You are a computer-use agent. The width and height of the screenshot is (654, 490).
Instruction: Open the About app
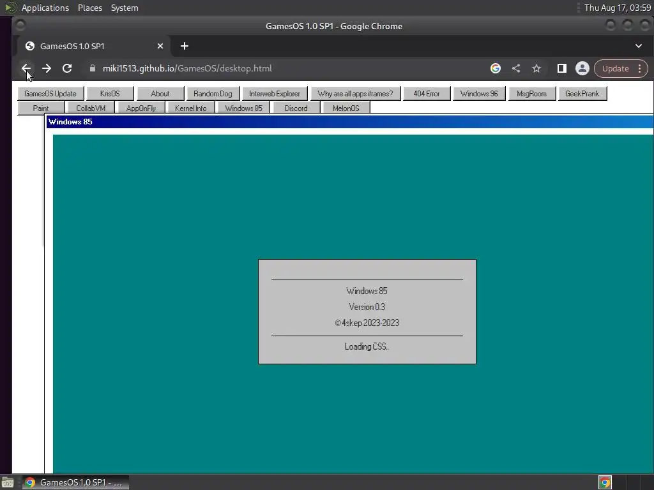tap(160, 94)
